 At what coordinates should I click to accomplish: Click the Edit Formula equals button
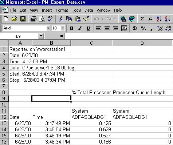pos(62,36)
